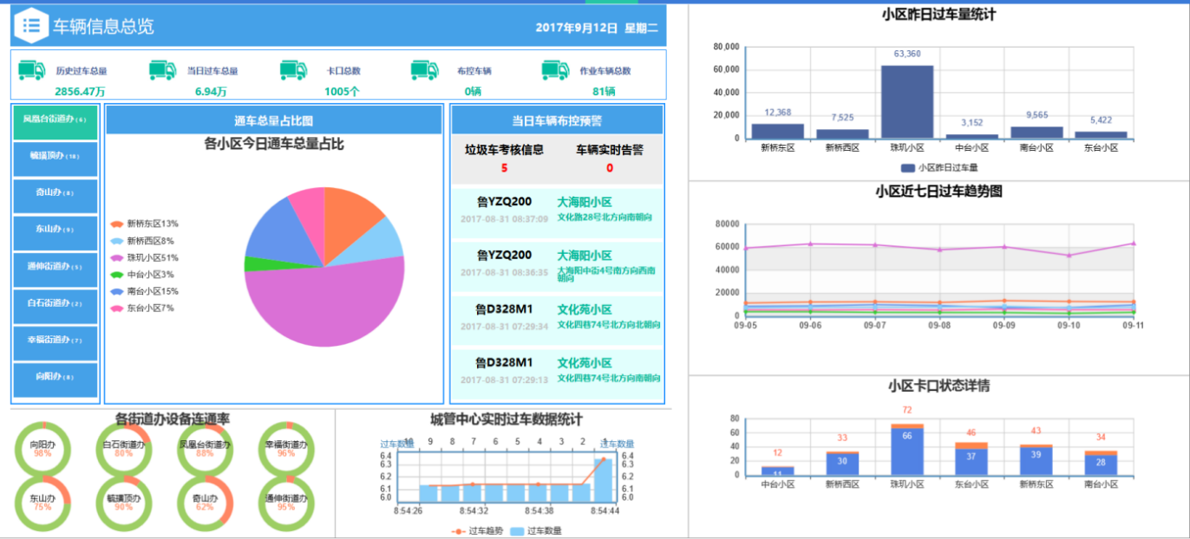Click the 垃圾车考核信息 count of 5
Viewport: 1190px width, 539px height.
504,168
